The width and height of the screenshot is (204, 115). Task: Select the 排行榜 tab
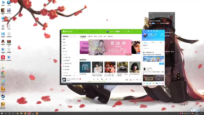pos(100,37)
